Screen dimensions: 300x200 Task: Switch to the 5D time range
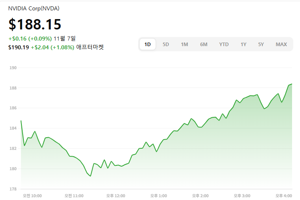point(166,44)
